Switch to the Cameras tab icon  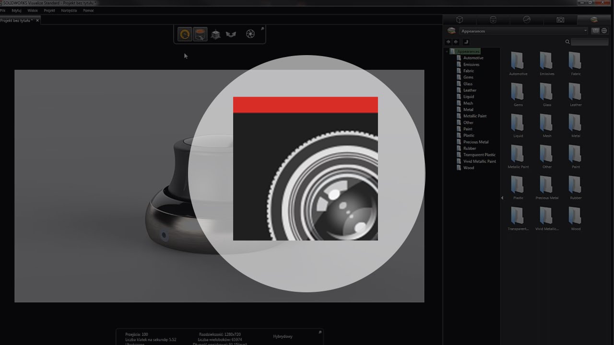click(560, 20)
